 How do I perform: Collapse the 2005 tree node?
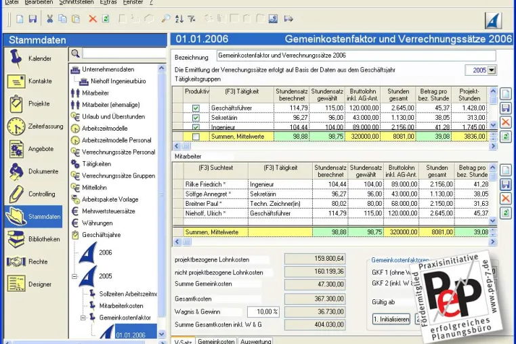(x=74, y=276)
